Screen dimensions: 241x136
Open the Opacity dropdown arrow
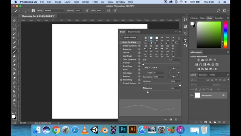point(82,11)
